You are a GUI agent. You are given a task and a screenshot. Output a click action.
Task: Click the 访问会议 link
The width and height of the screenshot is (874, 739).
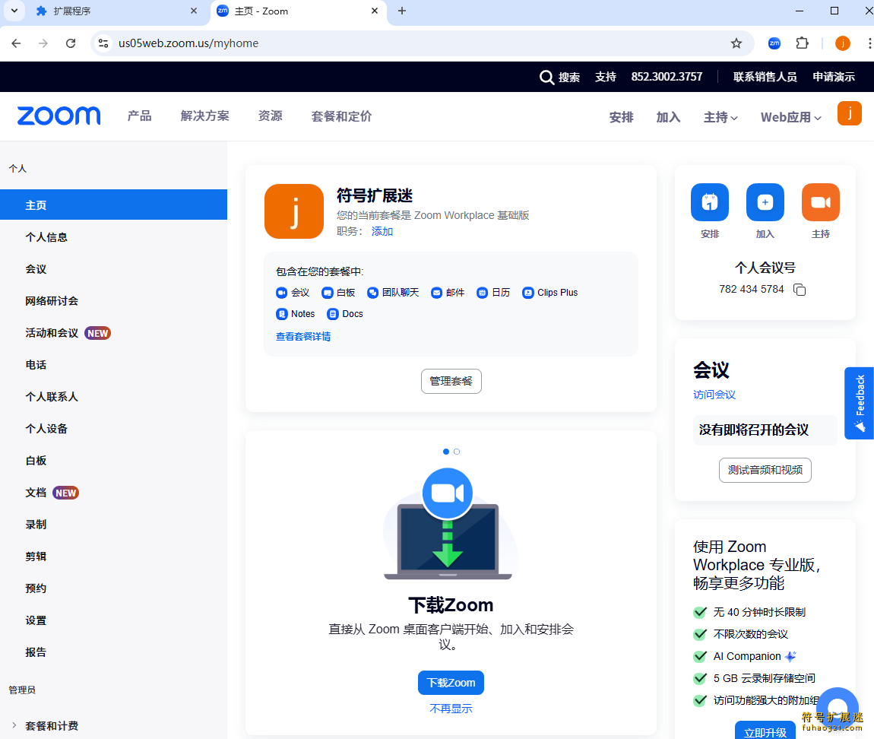(714, 395)
